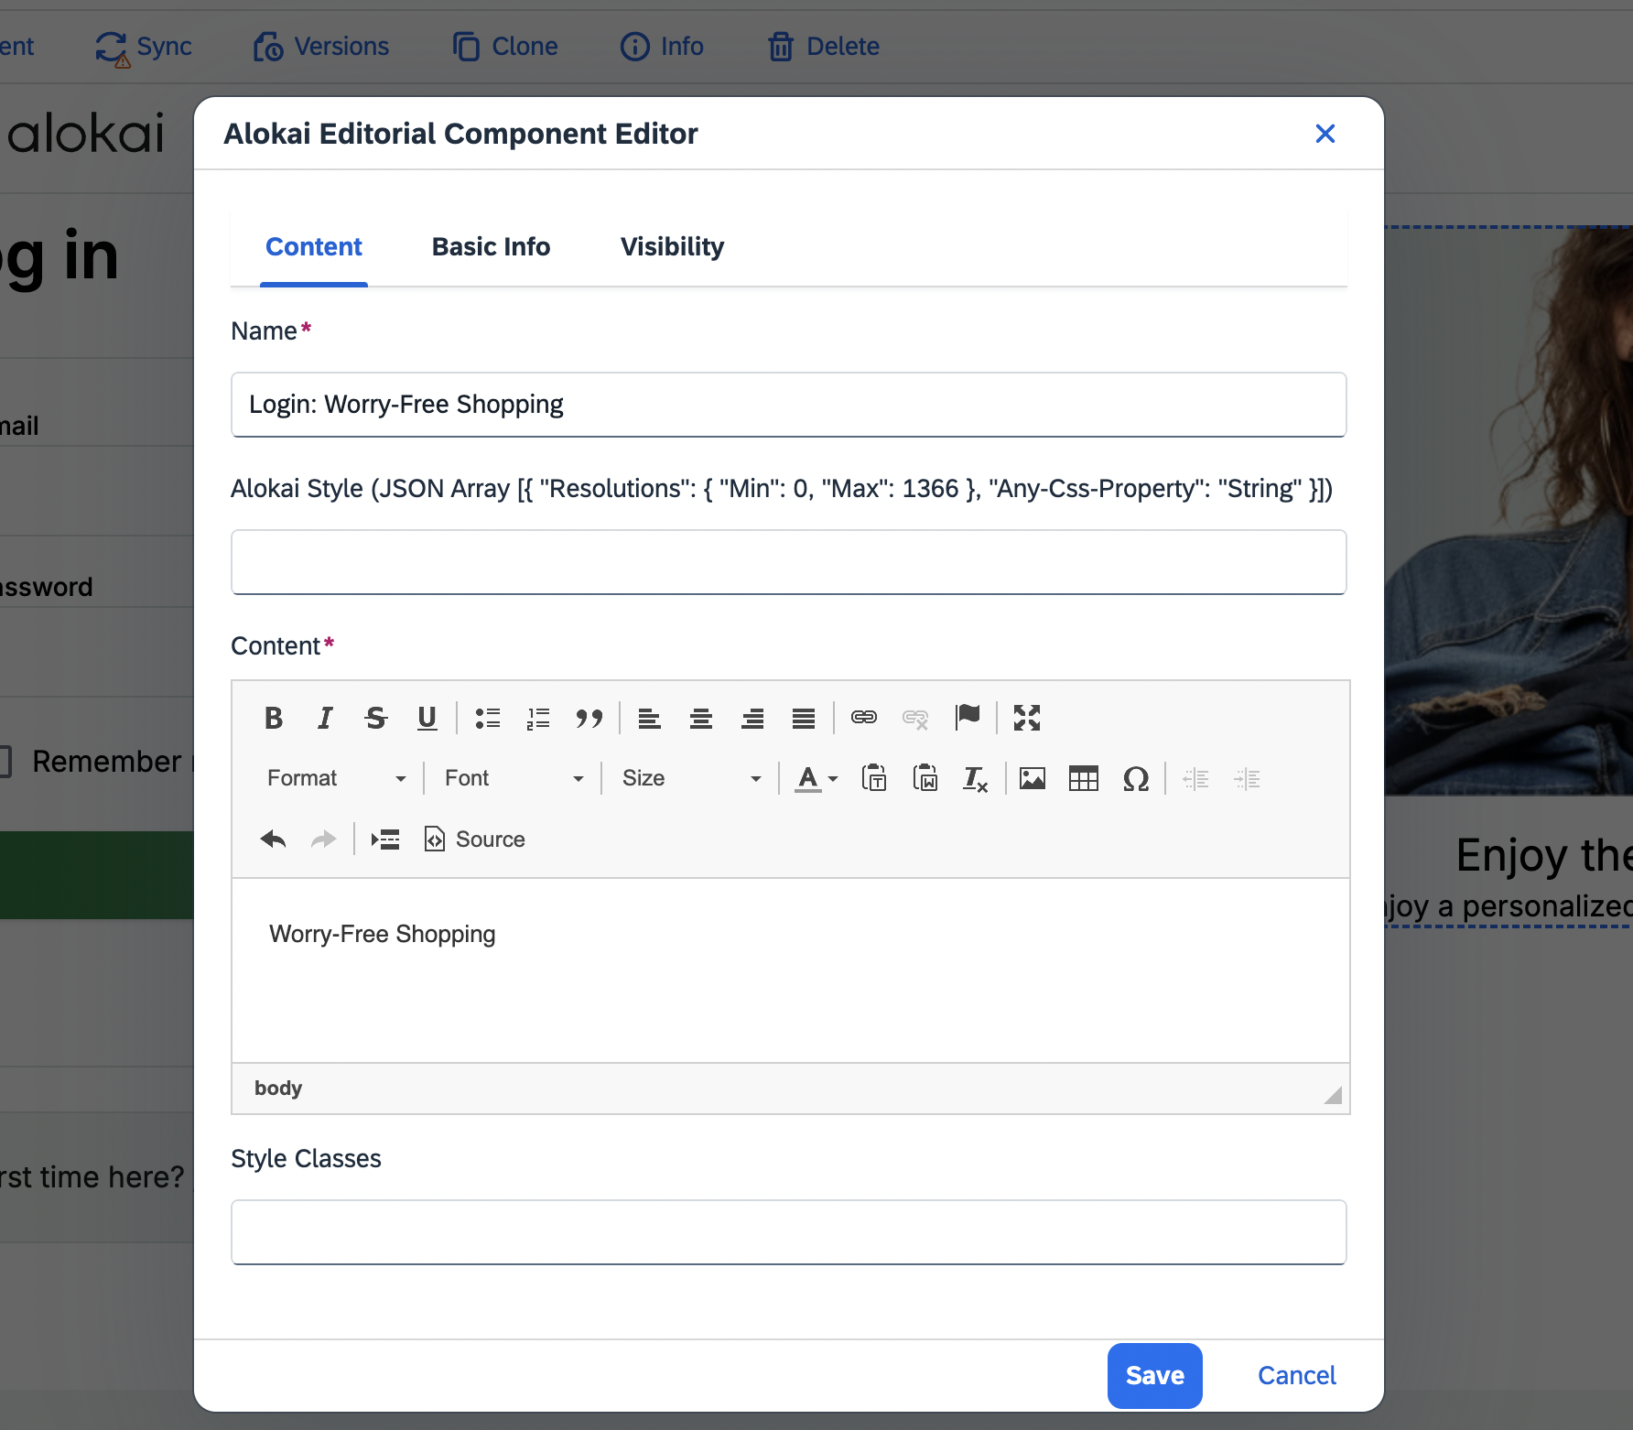Image resolution: width=1633 pixels, height=1430 pixels.
Task: Click into the Worry-Free Shopping text area
Action: [790, 970]
